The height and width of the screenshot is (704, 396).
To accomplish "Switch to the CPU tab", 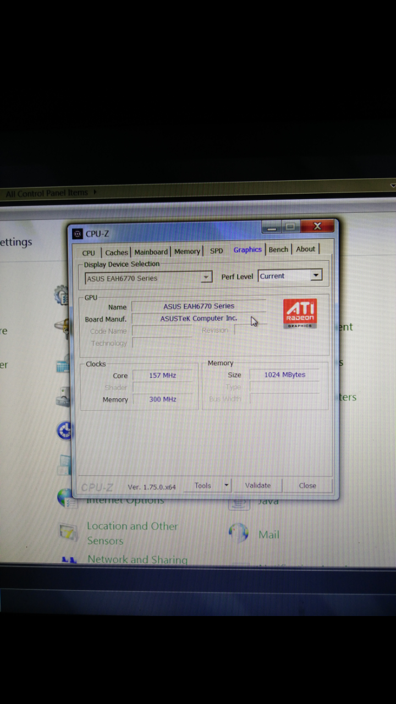I will pos(89,253).
